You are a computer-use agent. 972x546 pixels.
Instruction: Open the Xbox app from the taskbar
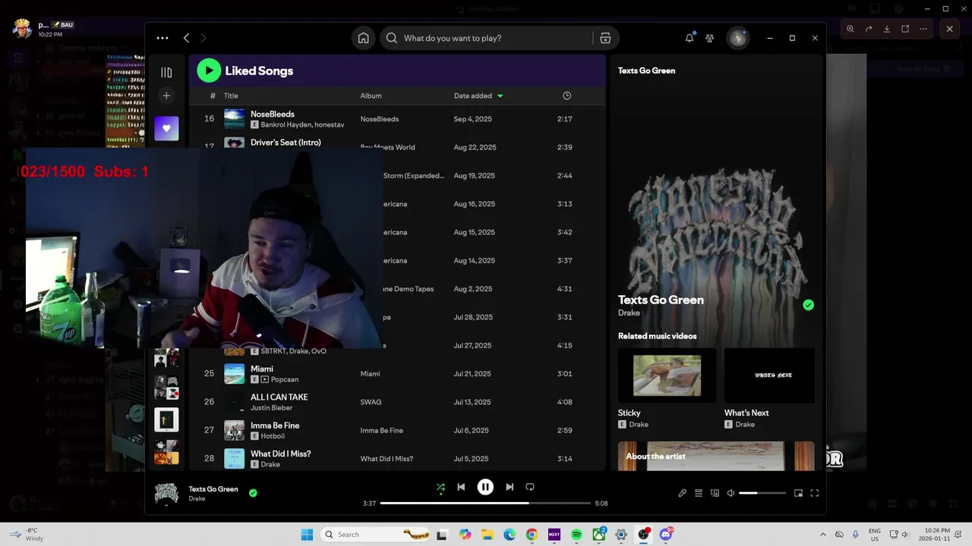click(599, 535)
